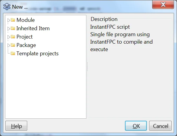Image resolution: width=177 pixels, height=136 pixels.
Task: Expand the Package tree node arrow
Action: click(x=8, y=45)
